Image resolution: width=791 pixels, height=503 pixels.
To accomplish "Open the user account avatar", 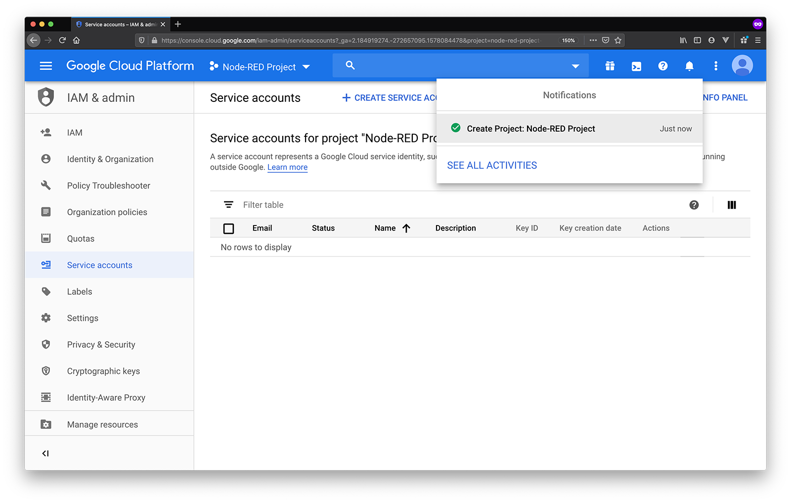I will (742, 65).
